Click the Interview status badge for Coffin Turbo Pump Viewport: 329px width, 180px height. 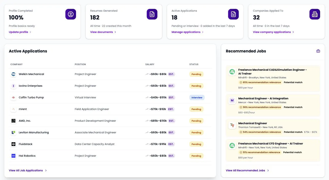point(197,98)
